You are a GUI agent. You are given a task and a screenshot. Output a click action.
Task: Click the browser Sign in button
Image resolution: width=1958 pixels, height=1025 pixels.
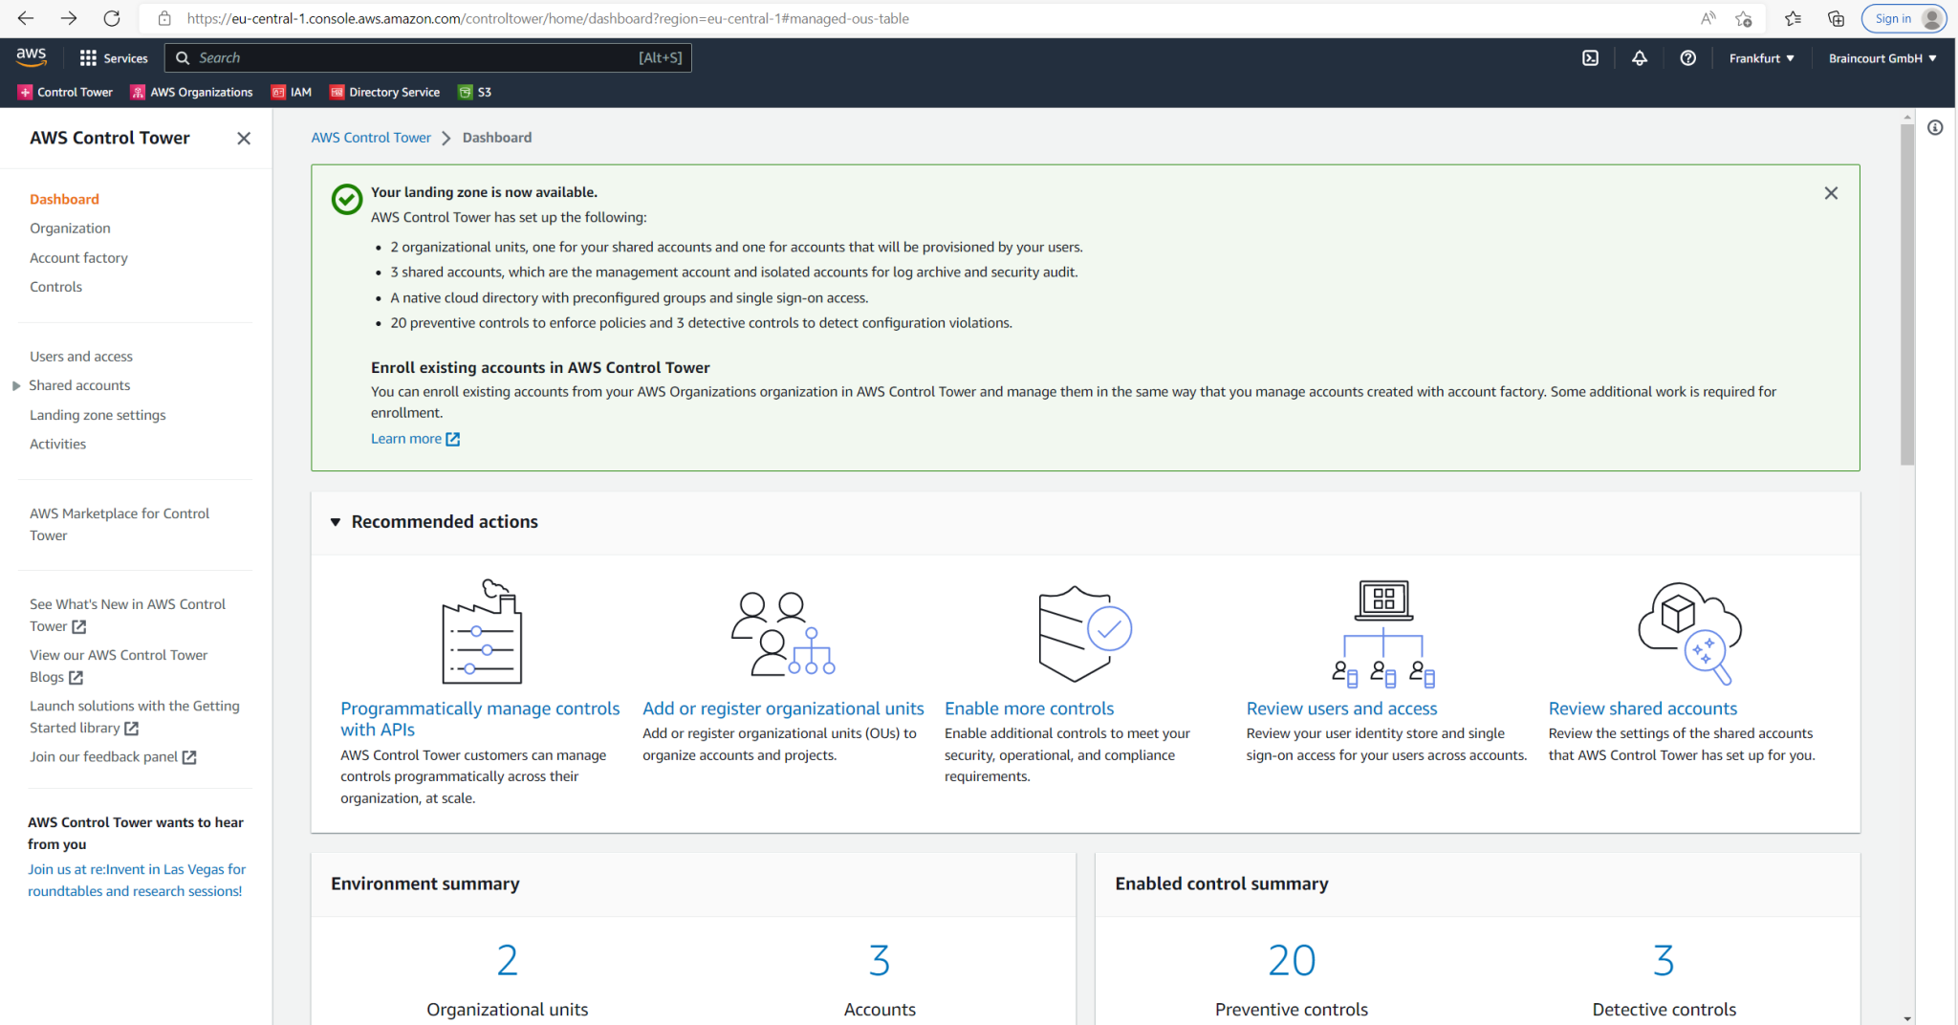click(1903, 18)
